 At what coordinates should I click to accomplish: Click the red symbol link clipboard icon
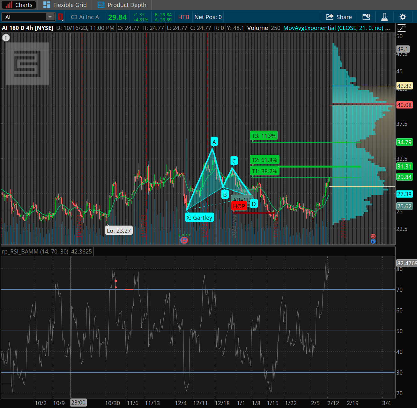pyautogui.click(x=60, y=17)
